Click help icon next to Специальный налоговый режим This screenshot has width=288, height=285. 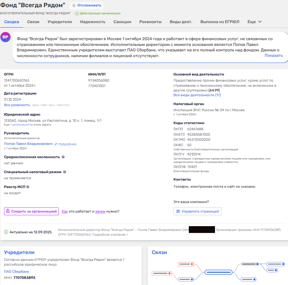pos(65,172)
